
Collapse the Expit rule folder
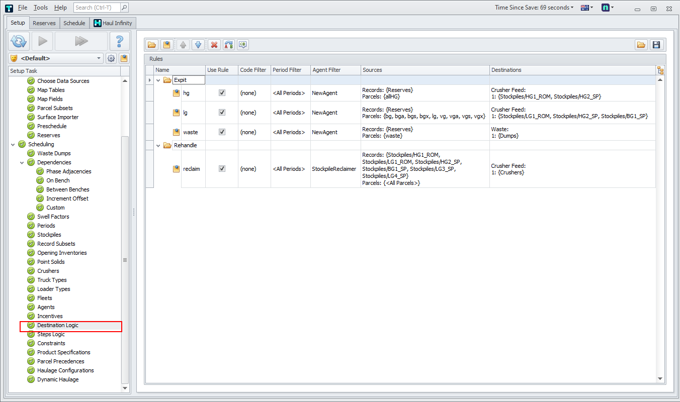tap(158, 80)
